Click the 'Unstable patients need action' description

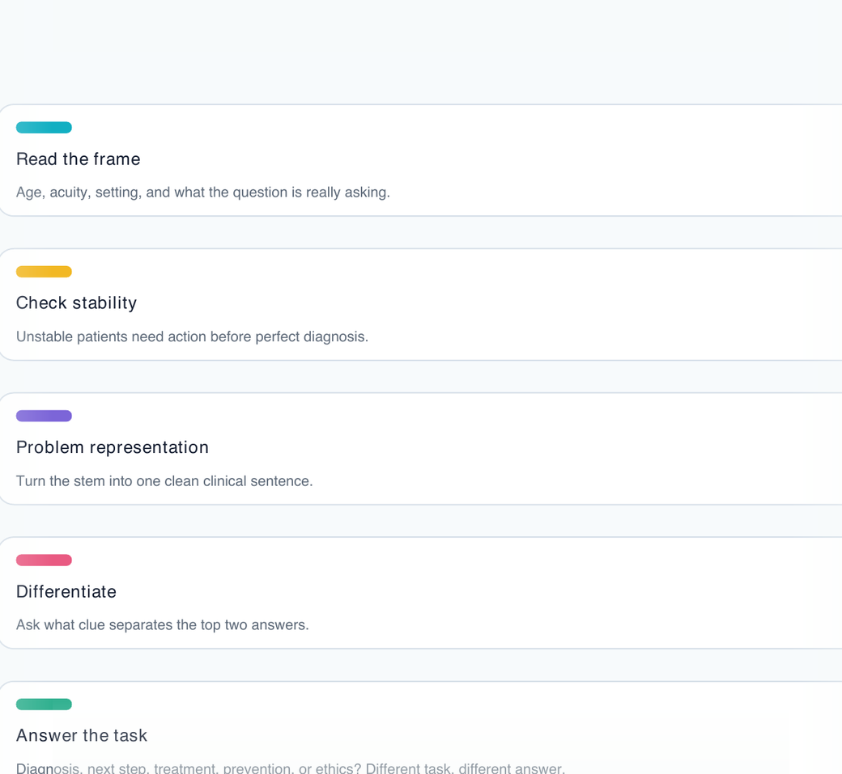[x=192, y=336]
